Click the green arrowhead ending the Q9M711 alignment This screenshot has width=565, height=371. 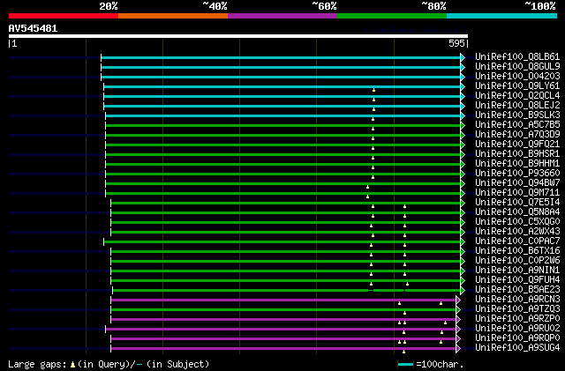coord(463,194)
